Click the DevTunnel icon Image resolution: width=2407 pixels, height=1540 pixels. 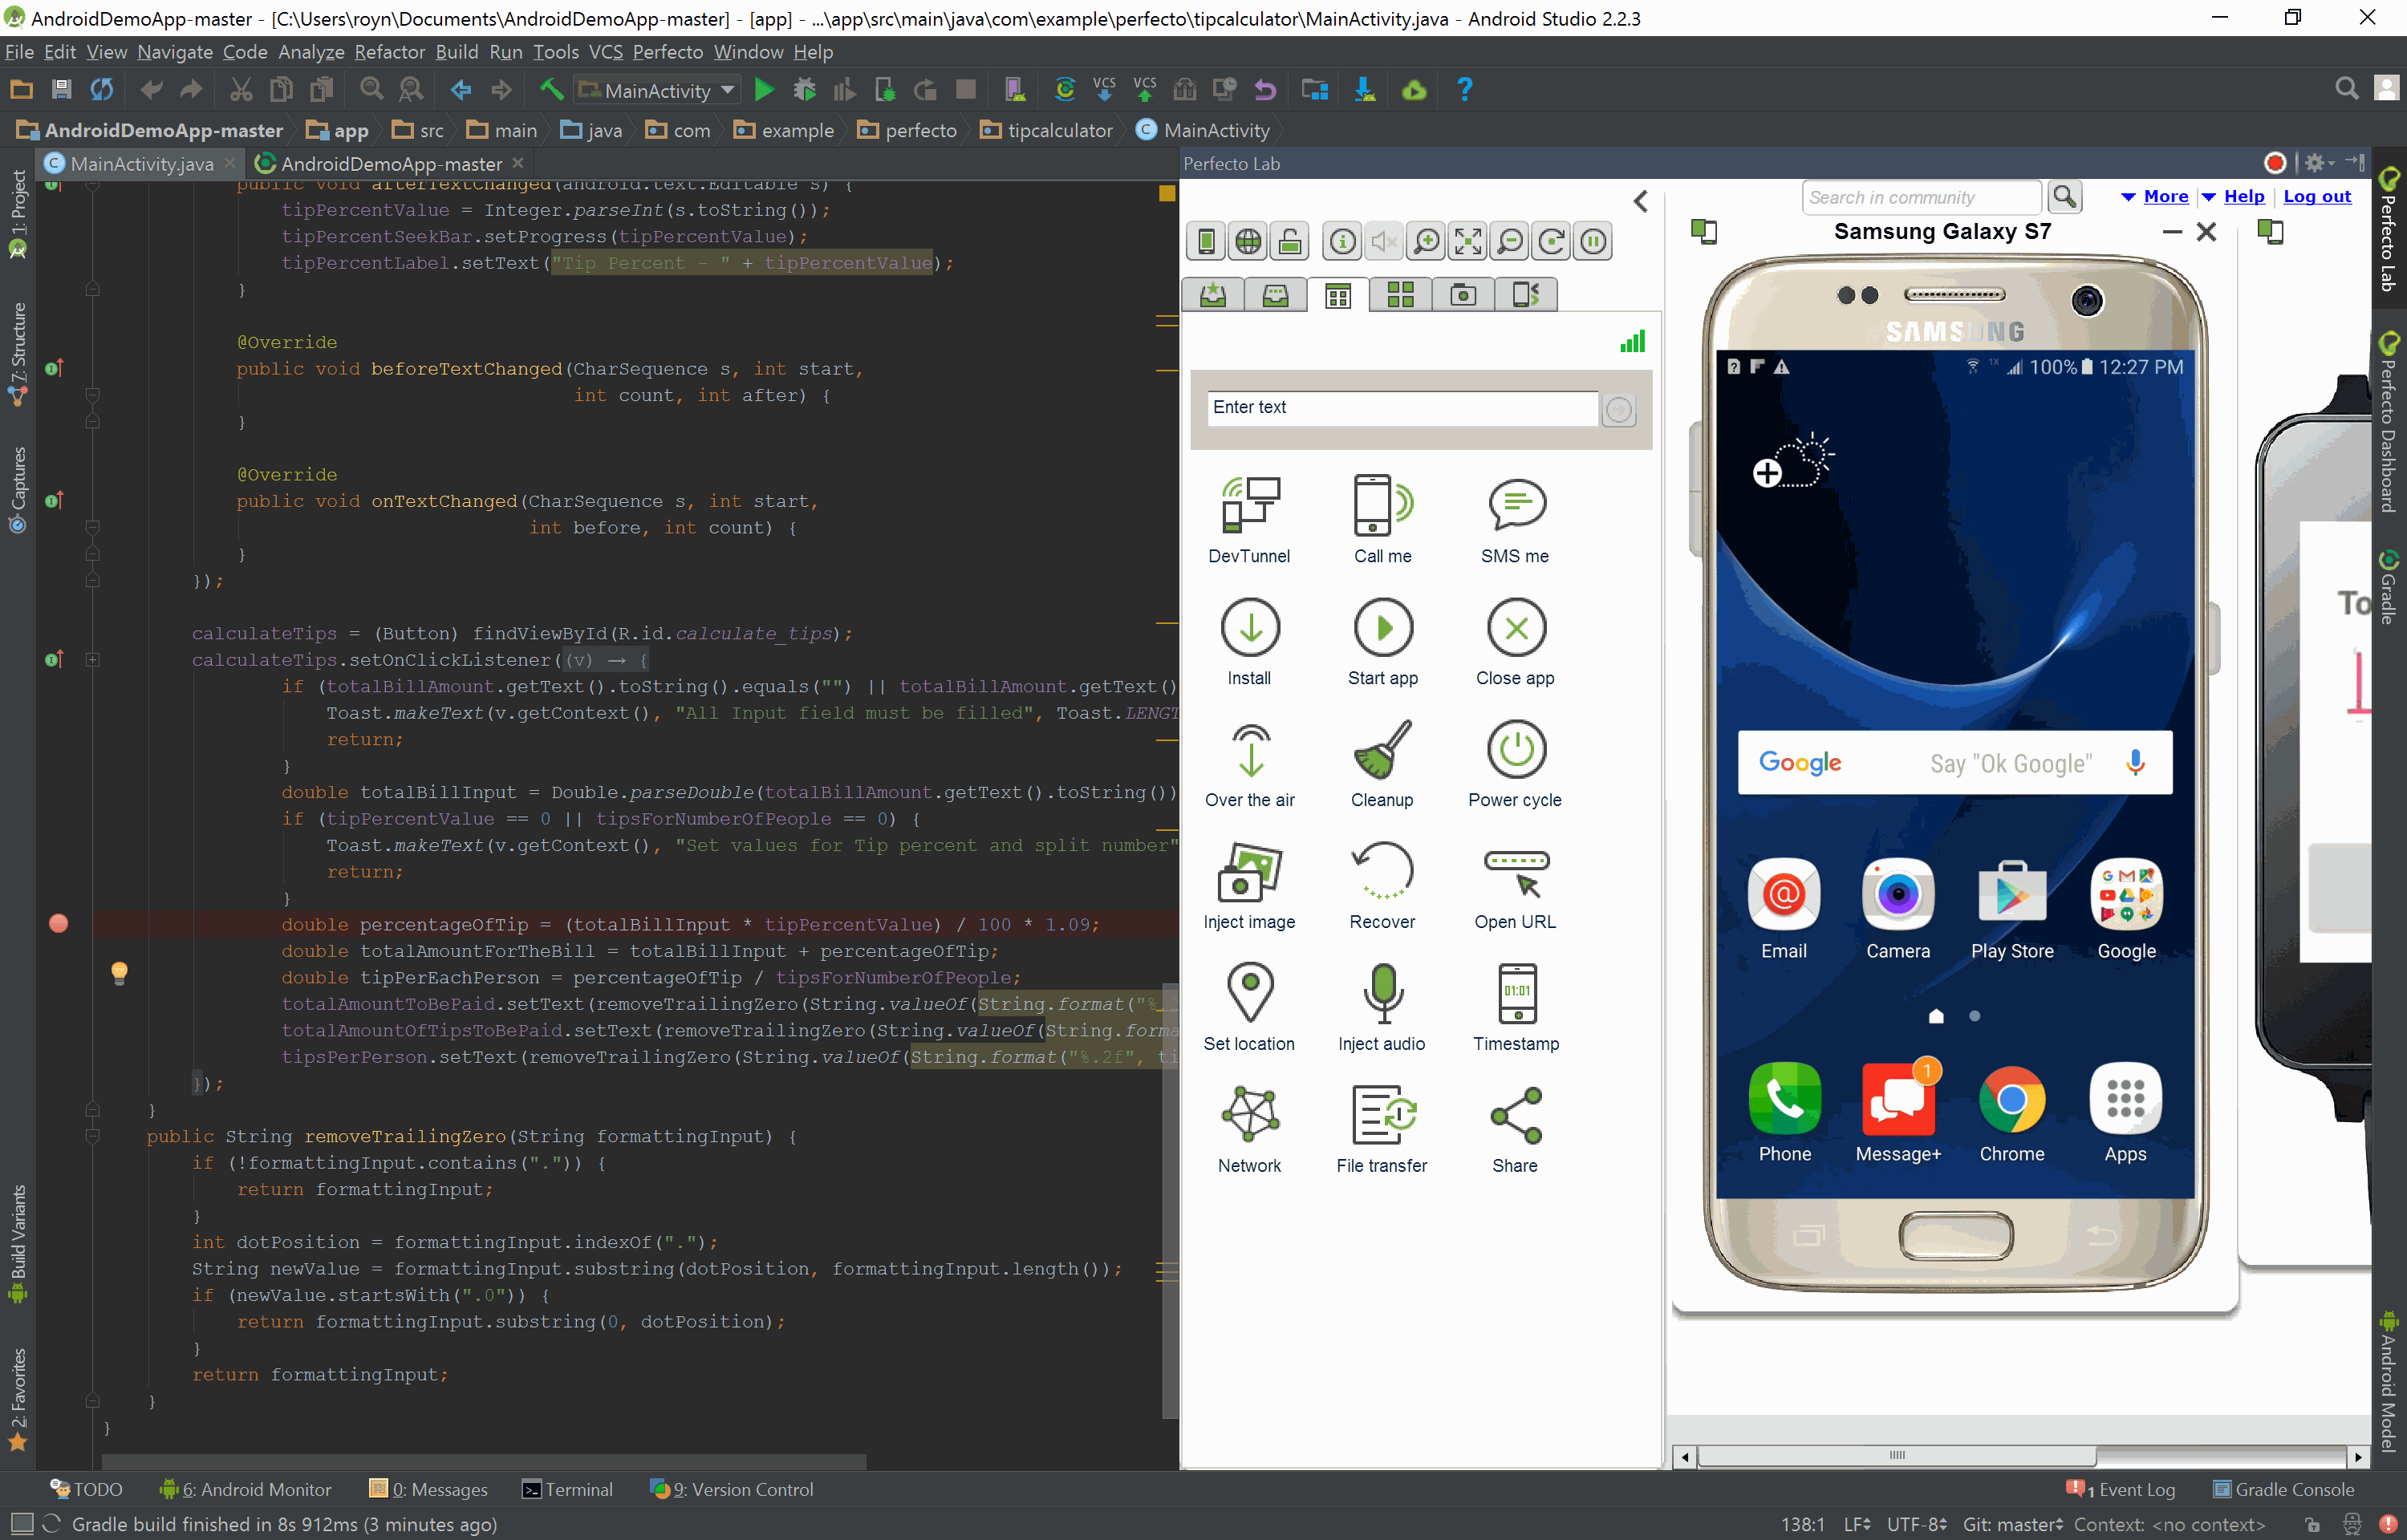[1249, 504]
